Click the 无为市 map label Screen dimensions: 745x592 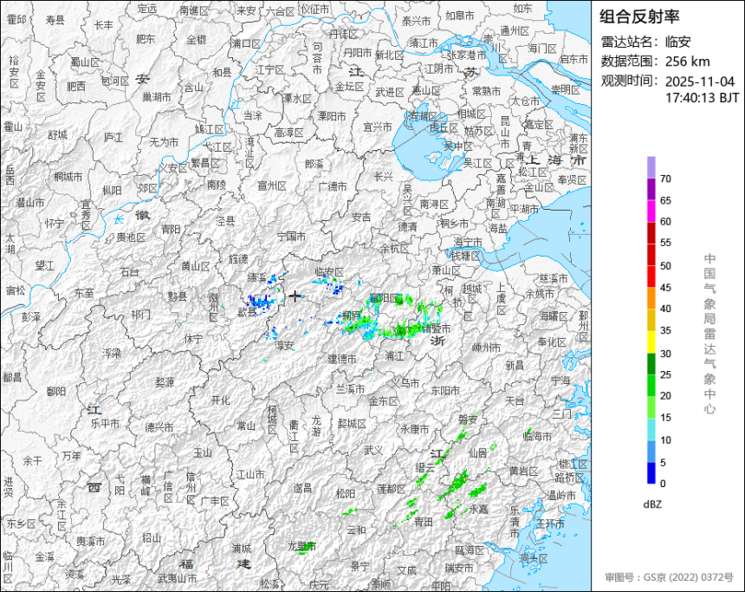pyautogui.click(x=164, y=141)
